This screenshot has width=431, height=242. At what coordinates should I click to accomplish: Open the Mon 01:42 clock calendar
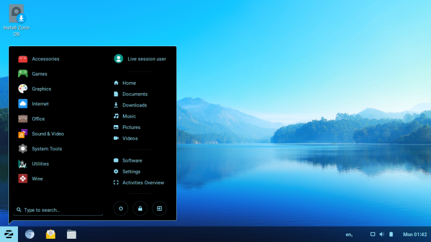[x=415, y=234]
